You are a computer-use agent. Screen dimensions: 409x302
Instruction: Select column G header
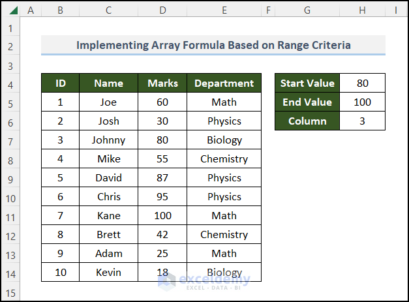click(x=307, y=10)
